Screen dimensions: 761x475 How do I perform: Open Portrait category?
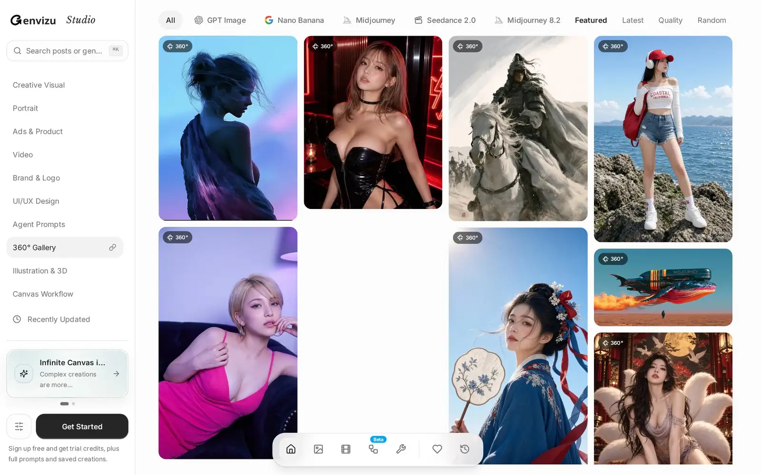pyautogui.click(x=65, y=108)
